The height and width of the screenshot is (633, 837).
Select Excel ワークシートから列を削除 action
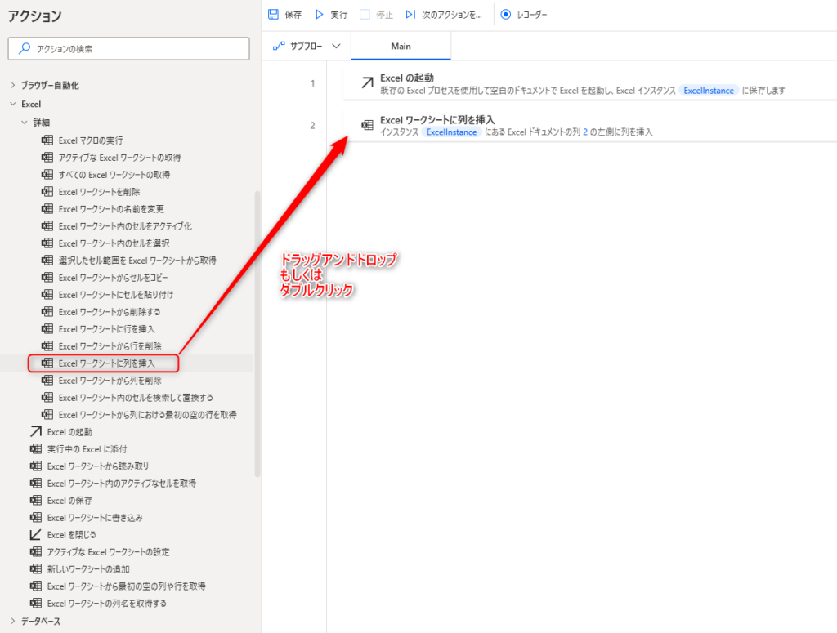(110, 380)
